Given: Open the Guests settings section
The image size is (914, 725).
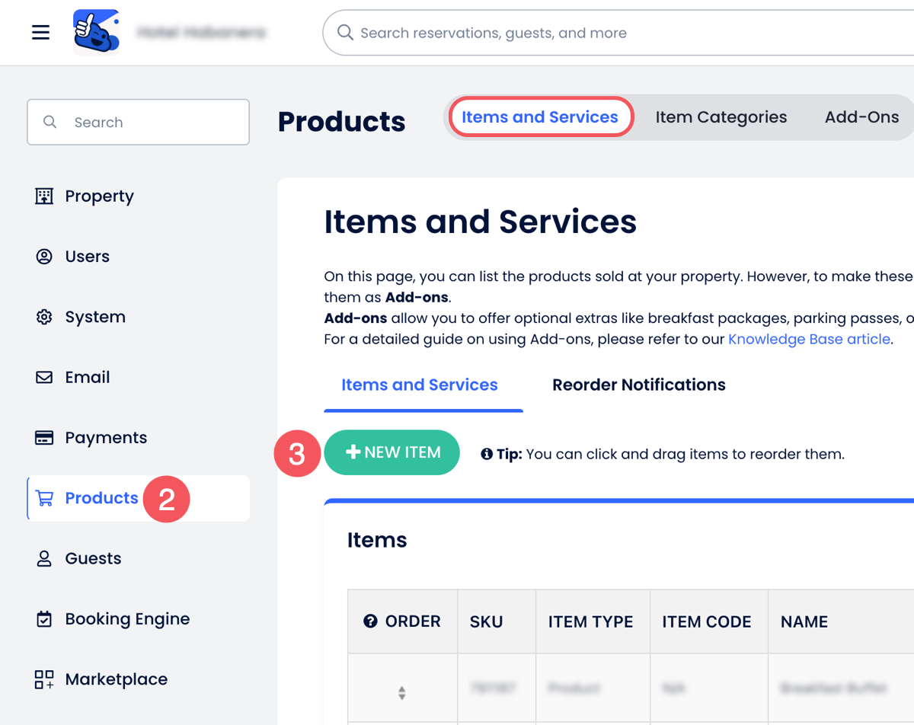Looking at the screenshot, I should (93, 558).
